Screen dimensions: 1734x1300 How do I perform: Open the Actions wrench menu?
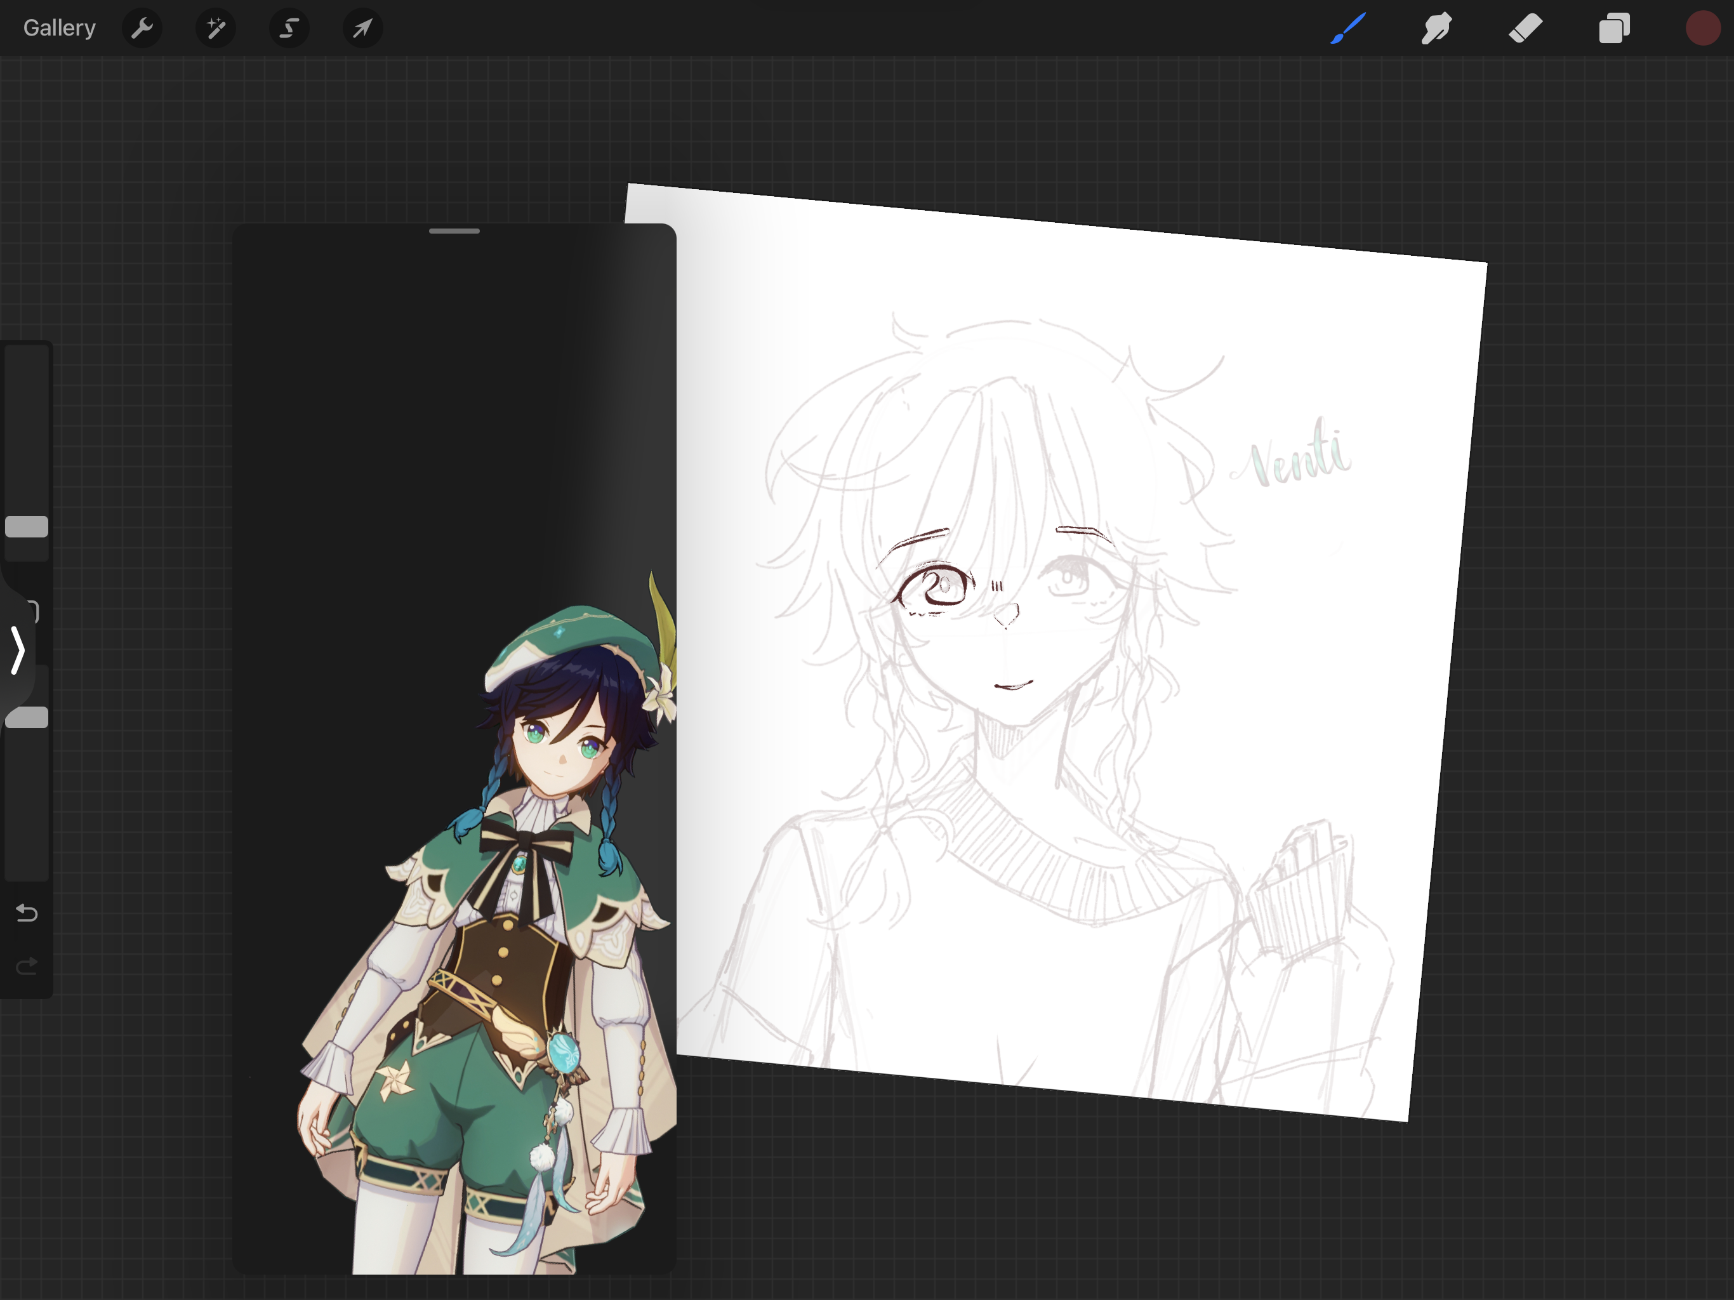(142, 28)
